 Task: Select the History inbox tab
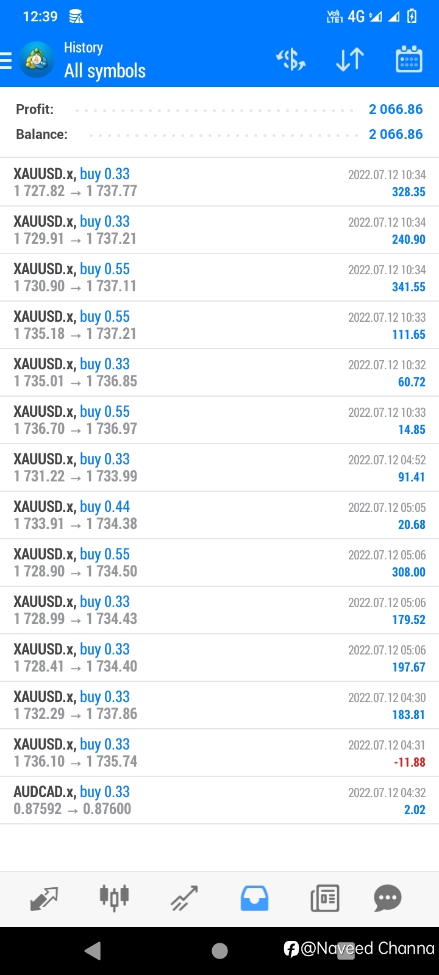point(254,898)
